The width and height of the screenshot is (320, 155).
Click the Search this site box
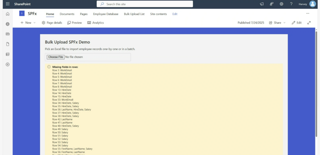[145, 4]
